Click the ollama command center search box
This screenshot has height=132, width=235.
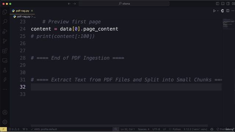(124, 4)
